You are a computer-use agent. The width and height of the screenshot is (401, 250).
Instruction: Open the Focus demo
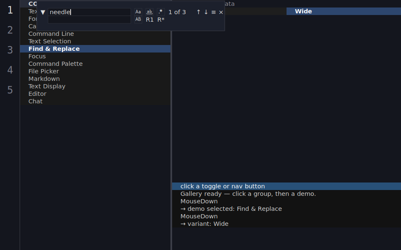[95, 56]
